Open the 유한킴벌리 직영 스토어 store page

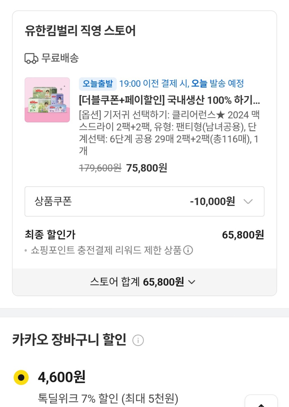coord(80,31)
